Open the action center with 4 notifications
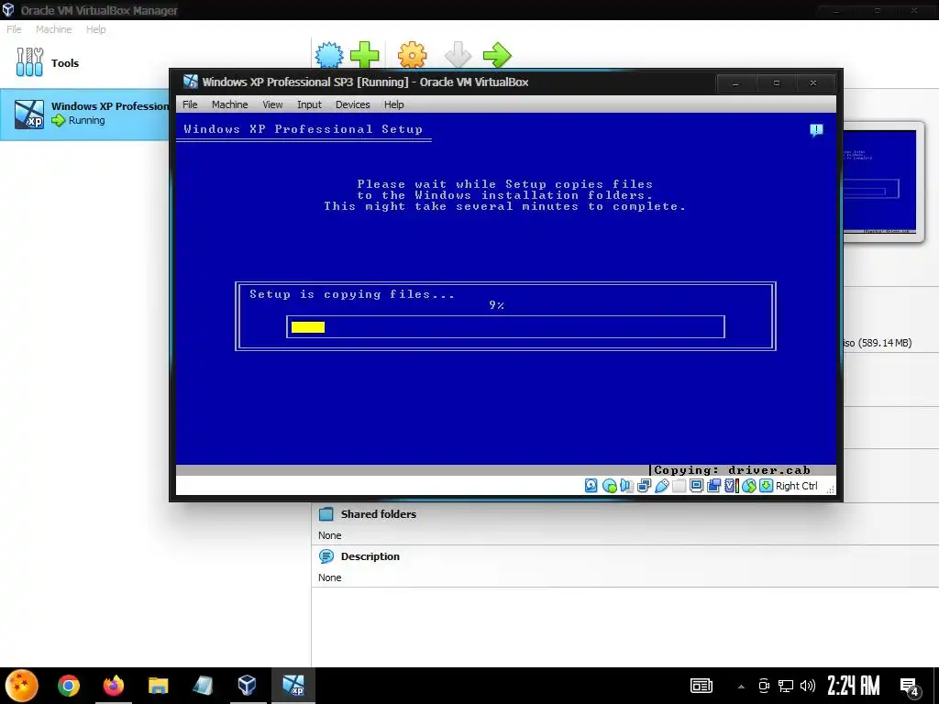Viewport: 939px width, 704px height. (910, 686)
